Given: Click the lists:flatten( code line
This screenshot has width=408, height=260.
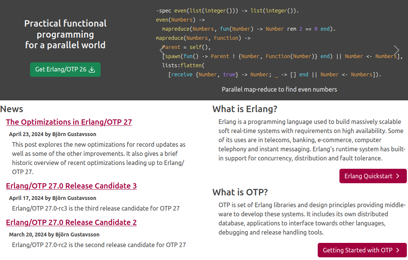Looking at the screenshot, I should coord(183,65).
